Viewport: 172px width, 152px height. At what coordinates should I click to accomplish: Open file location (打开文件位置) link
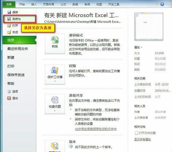click(145, 133)
